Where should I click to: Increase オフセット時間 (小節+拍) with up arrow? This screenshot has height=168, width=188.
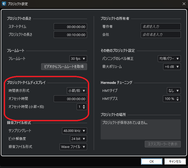(84, 106)
